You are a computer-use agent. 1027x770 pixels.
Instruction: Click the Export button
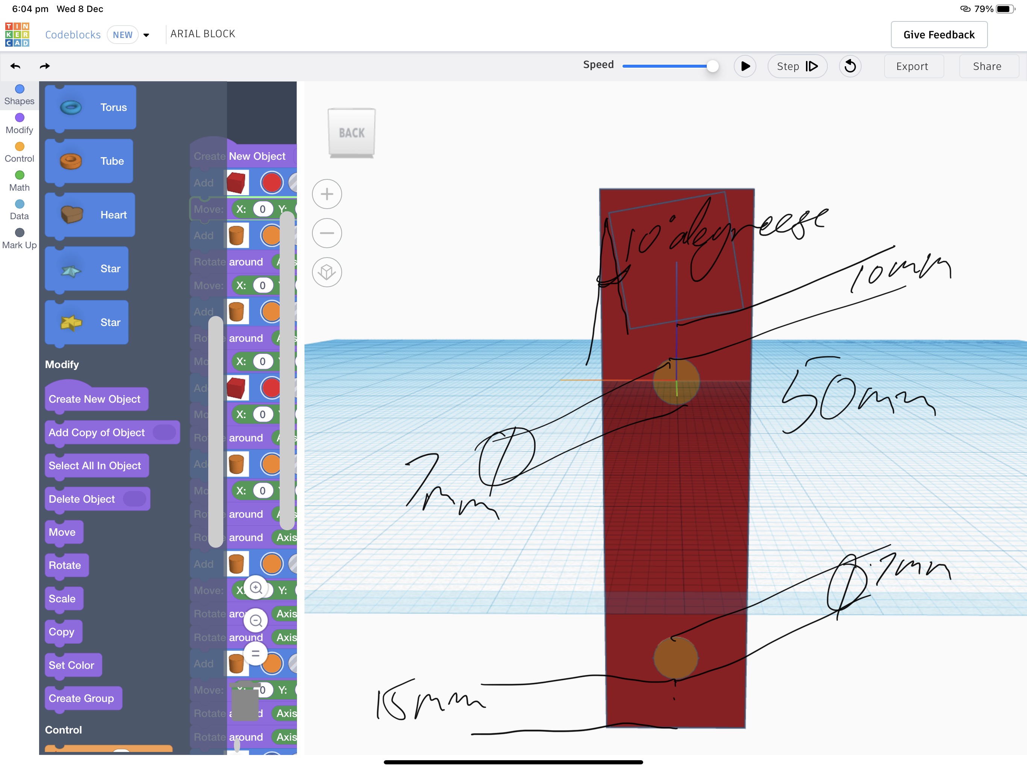(x=912, y=66)
